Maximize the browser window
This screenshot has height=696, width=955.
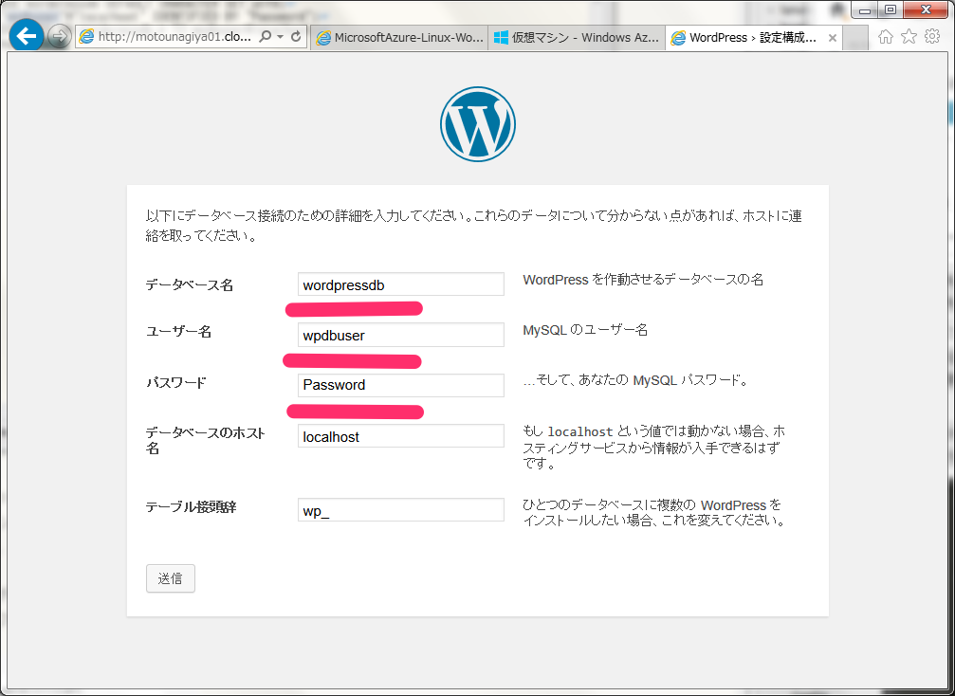coord(891,9)
